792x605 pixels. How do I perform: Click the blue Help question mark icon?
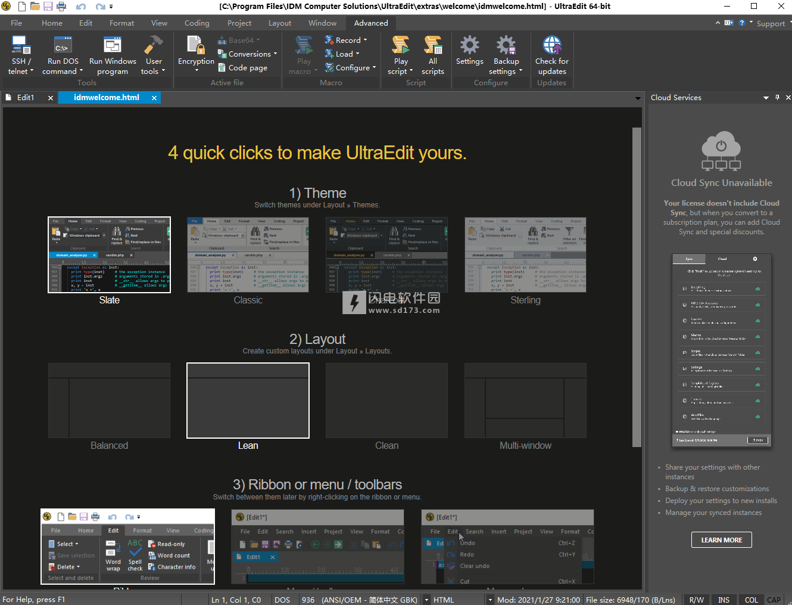742,23
